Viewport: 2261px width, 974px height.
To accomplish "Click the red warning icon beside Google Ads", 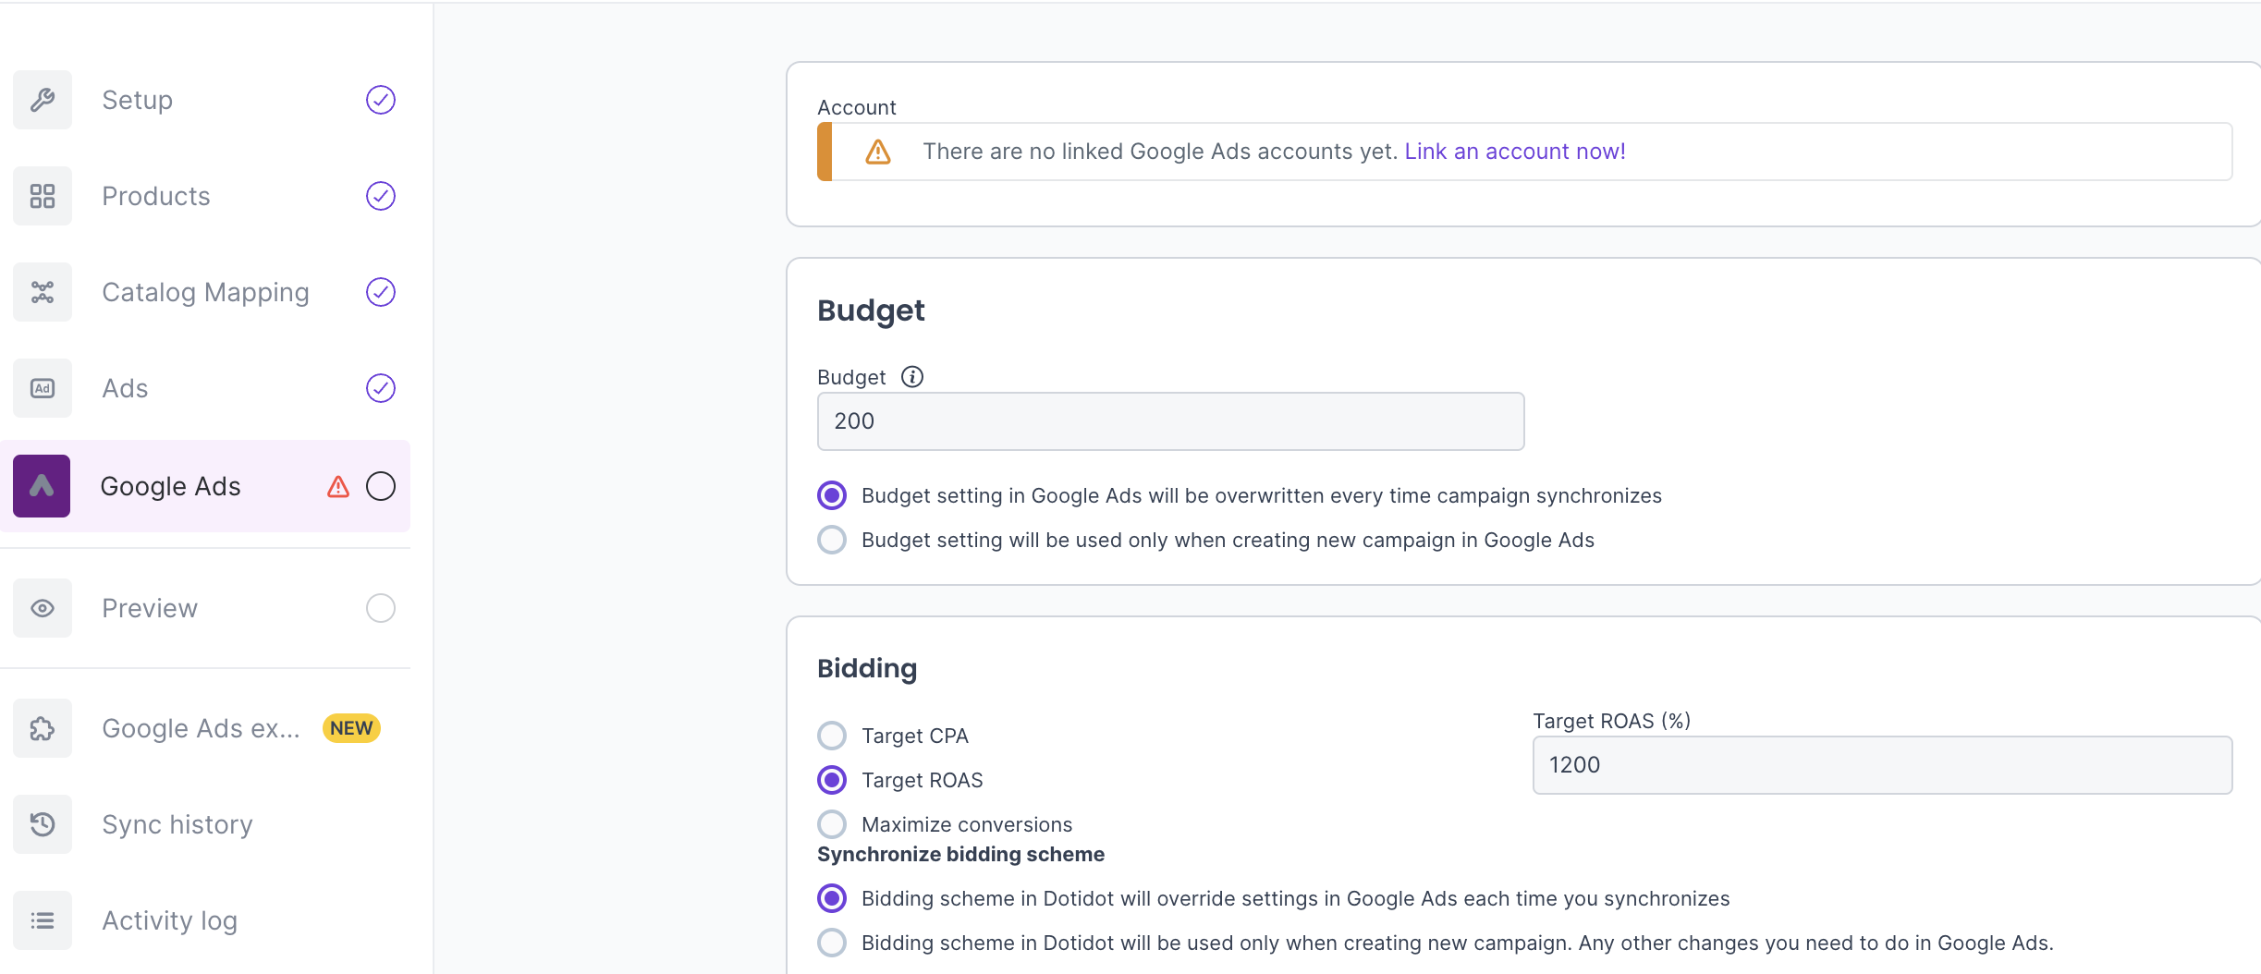I will tap(338, 486).
